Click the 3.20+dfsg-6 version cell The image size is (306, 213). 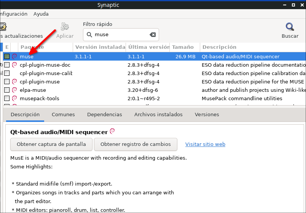click(x=143, y=90)
